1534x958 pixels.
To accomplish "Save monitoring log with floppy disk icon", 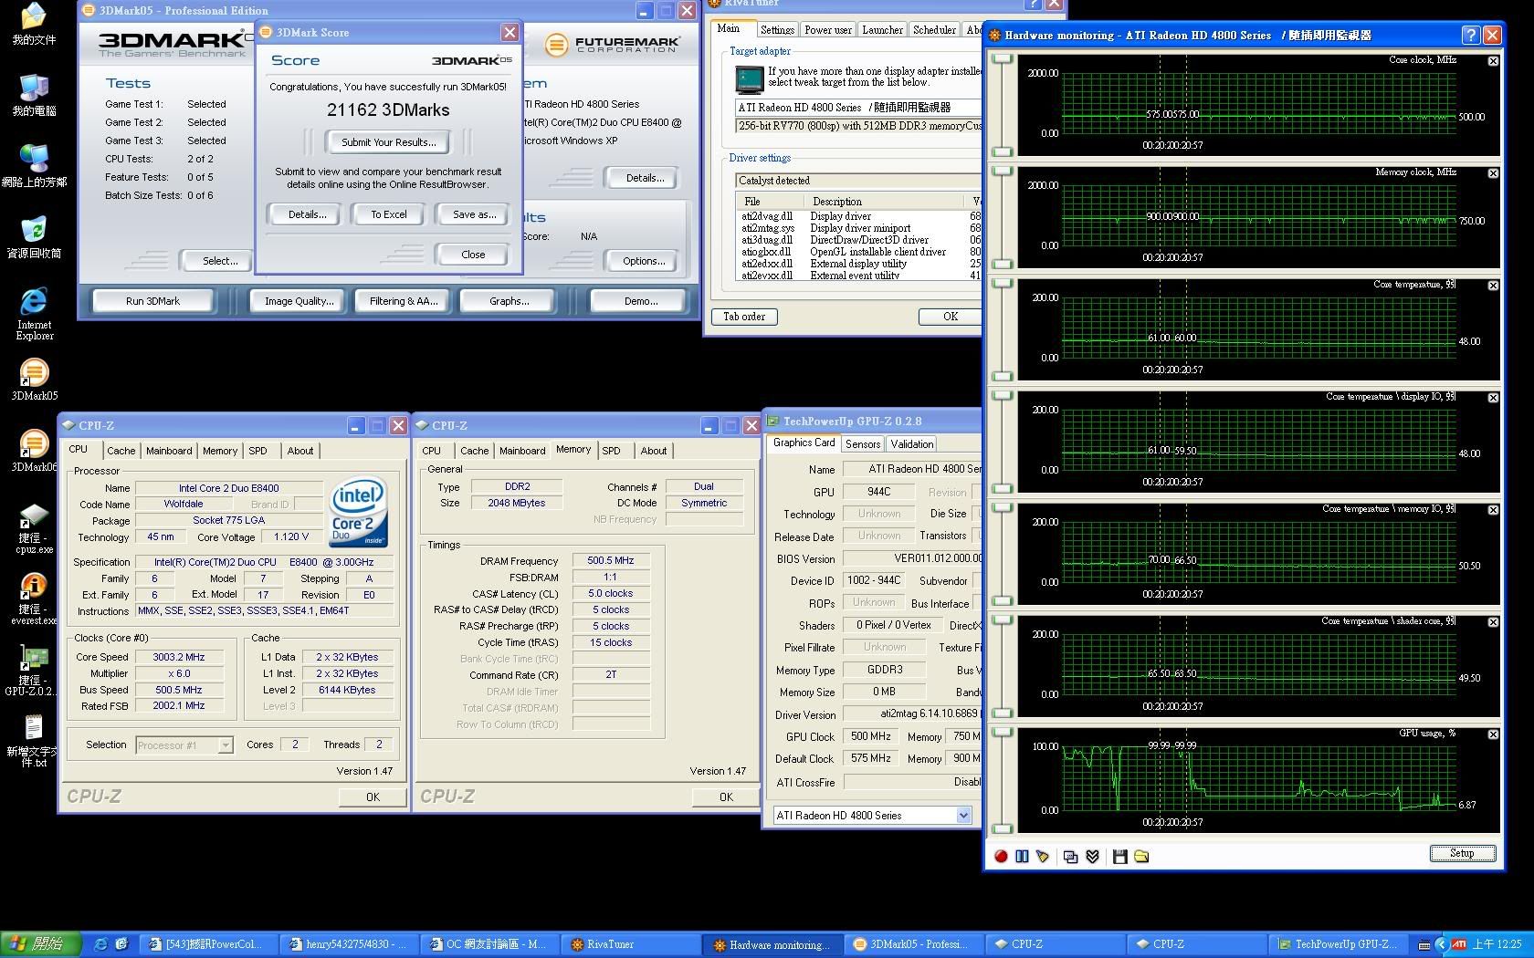I will coord(1119,856).
